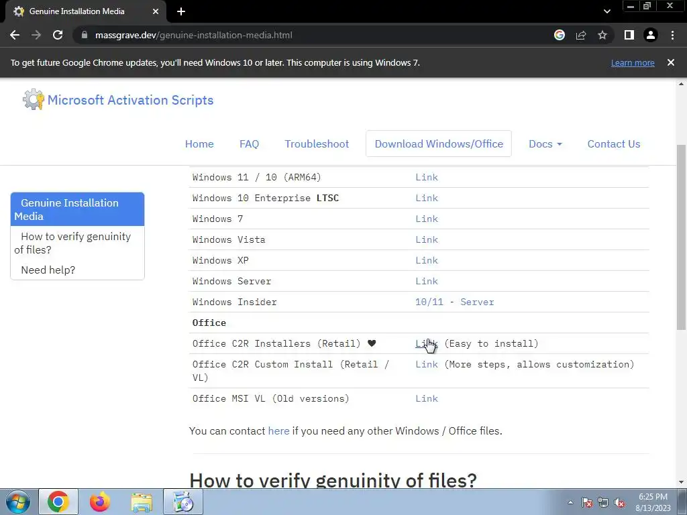Image resolution: width=687 pixels, height=515 pixels.
Task: Go back with the browser back arrow
Action: (x=15, y=35)
